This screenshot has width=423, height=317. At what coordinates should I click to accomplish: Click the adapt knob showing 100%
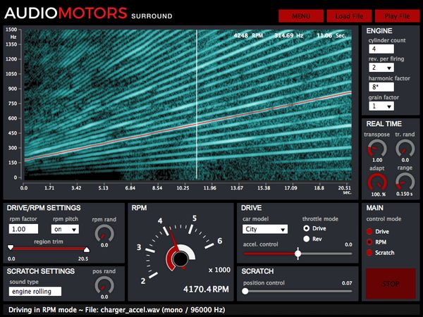[377, 184]
